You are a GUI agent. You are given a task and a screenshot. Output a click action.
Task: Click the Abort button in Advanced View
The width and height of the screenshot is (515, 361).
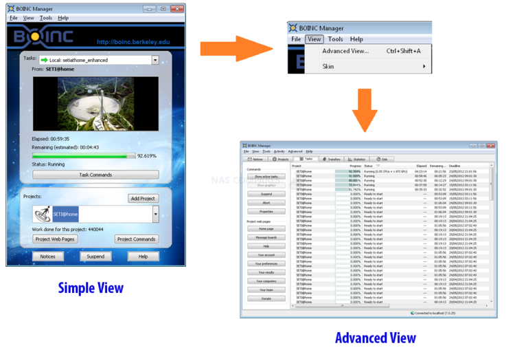point(266,203)
